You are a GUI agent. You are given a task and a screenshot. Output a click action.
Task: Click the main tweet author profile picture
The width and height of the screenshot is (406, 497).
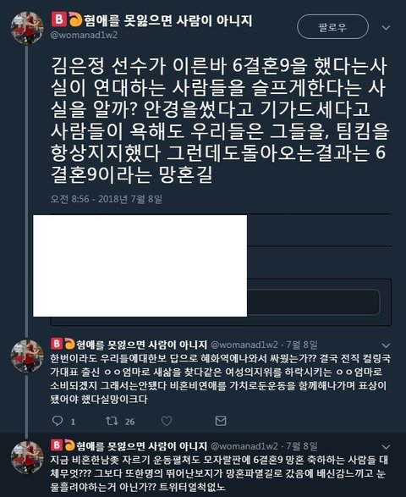click(27, 28)
